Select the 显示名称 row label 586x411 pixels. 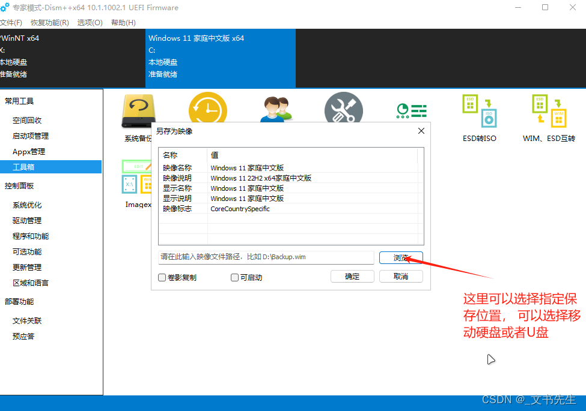[177, 188]
